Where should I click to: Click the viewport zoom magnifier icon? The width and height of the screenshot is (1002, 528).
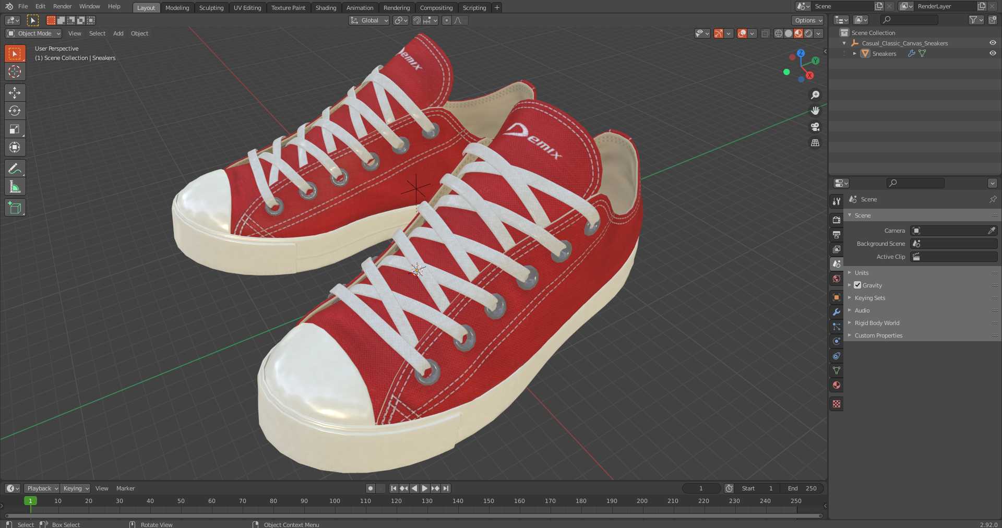pyautogui.click(x=815, y=95)
